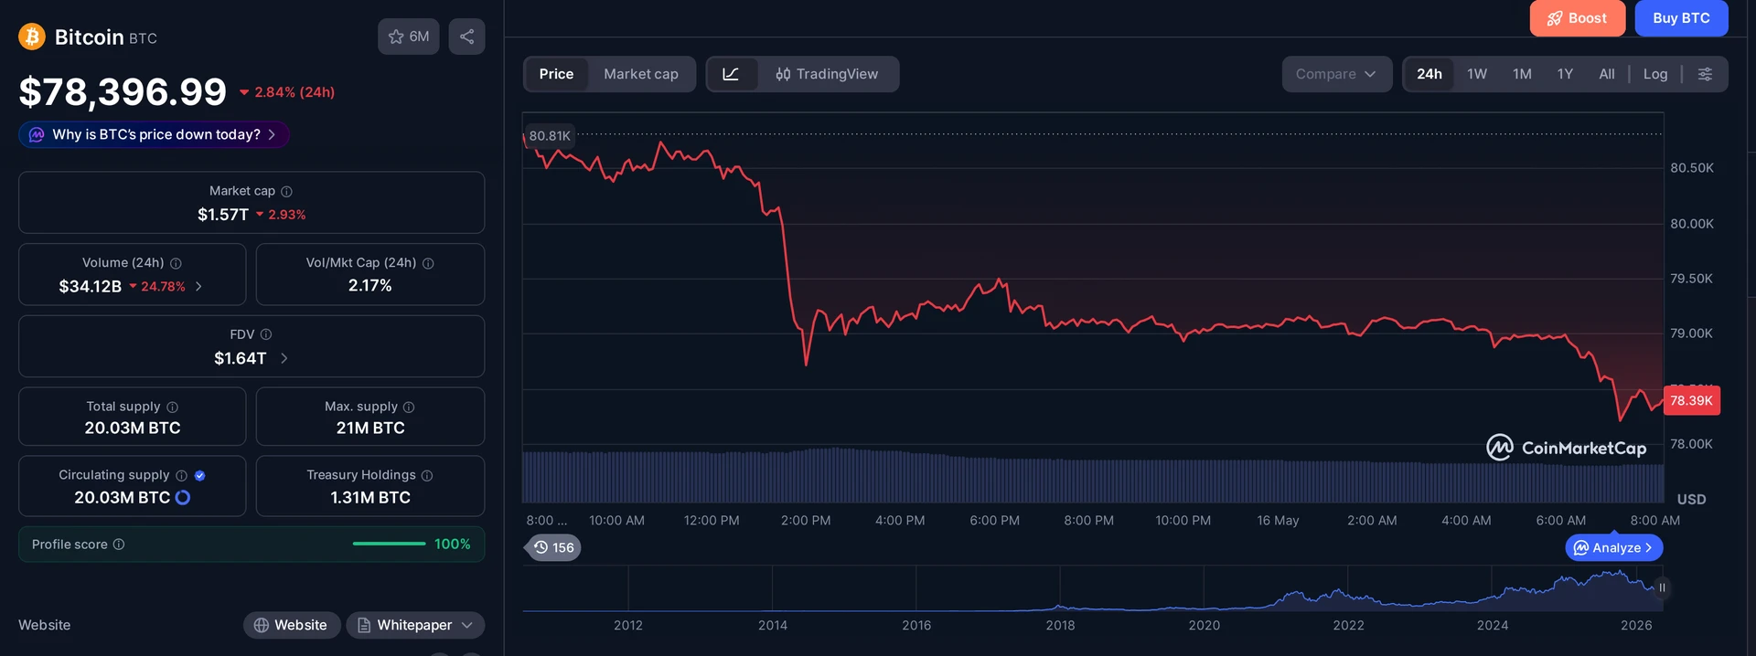Click the $78,396.99 price text
Screen dimensions: 1756x656
pos(123,91)
